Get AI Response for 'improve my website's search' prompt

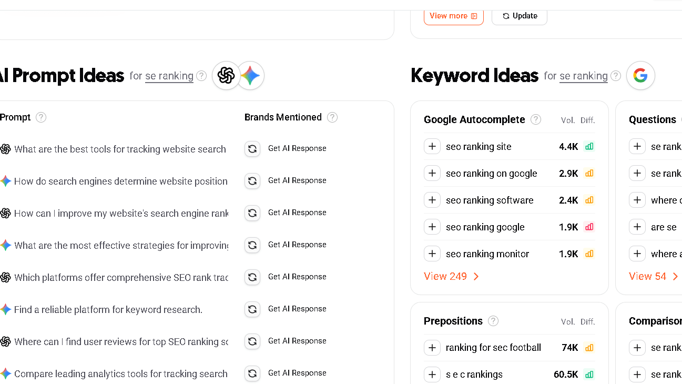tap(297, 213)
